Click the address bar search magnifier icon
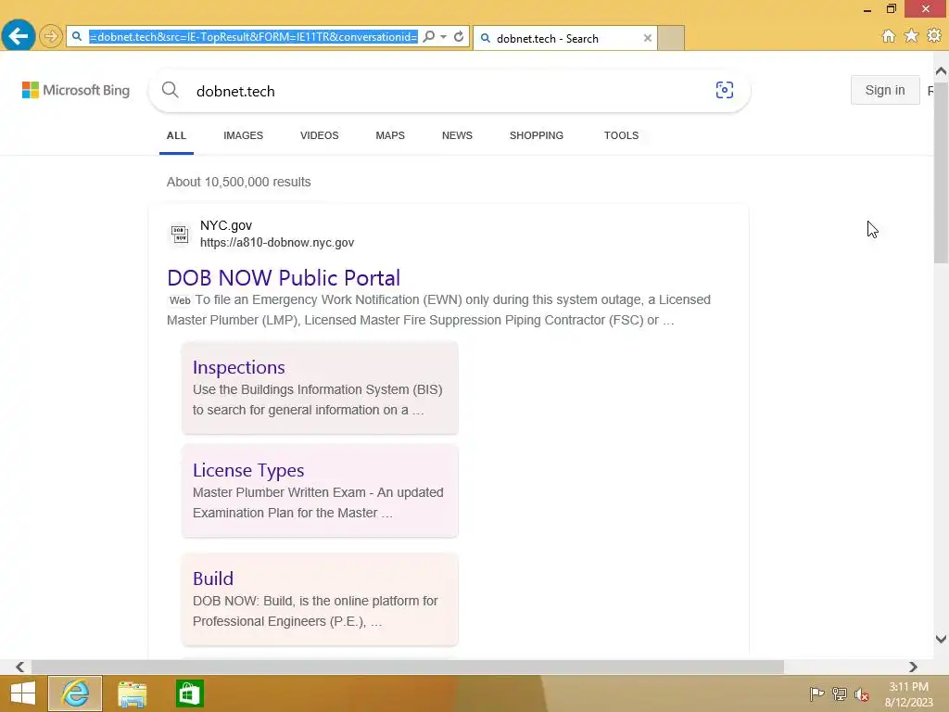949x712 pixels. coord(428,36)
